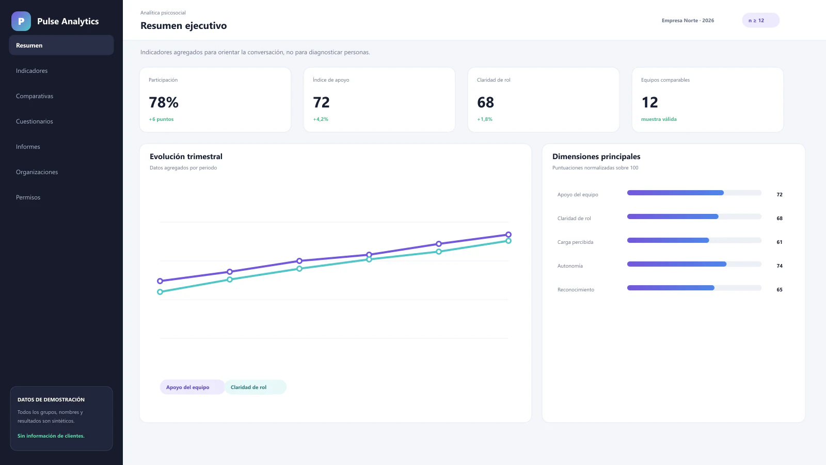
Task: Select Cuestionarios in the sidebar
Action: click(x=61, y=121)
